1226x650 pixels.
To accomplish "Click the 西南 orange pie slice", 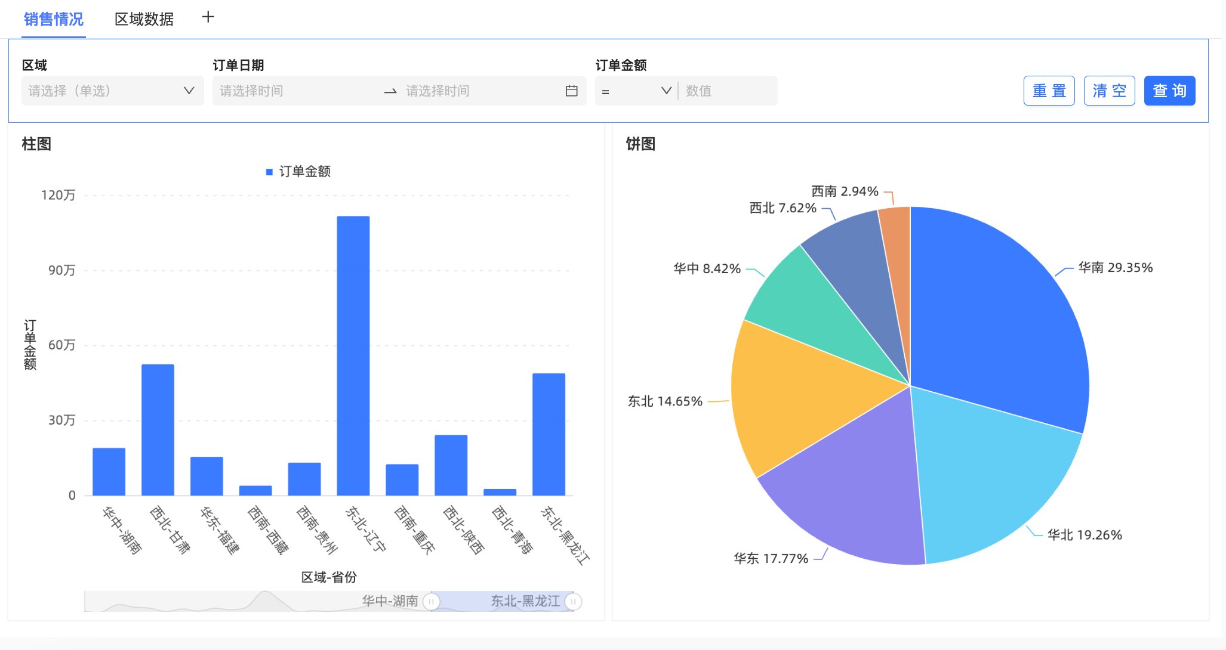I will pyautogui.click(x=898, y=268).
